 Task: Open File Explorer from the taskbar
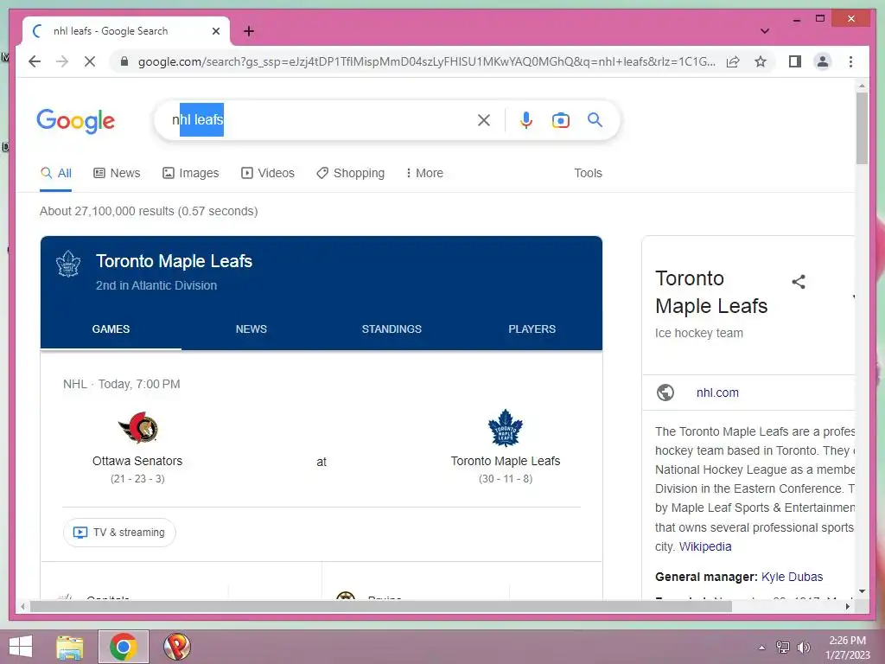pos(70,647)
